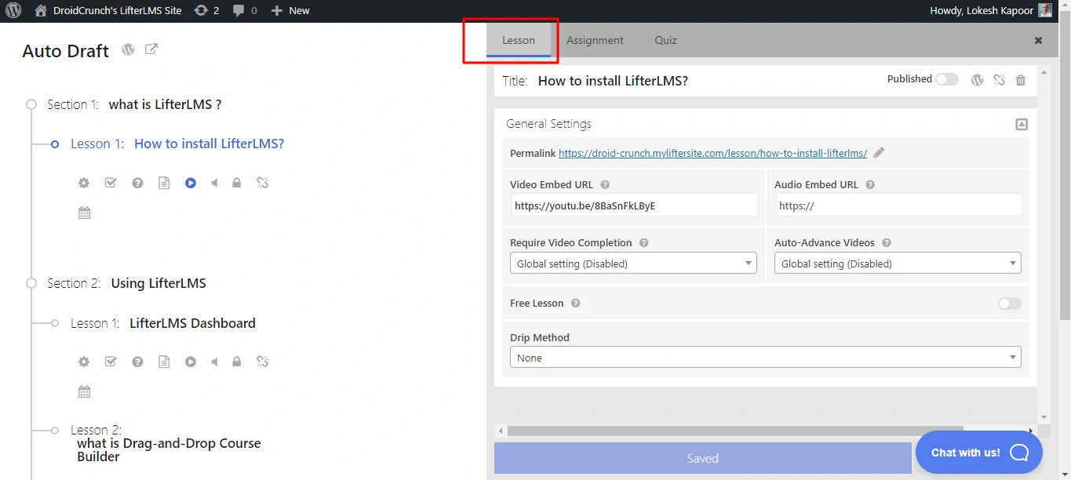The image size is (1071, 480).
Task: Click blue video play icon for How to install LifterLMS
Action: (191, 183)
